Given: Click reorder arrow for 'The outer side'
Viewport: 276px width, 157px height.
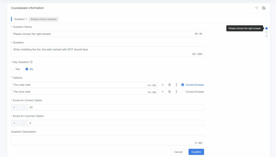Looking at the screenshot, I should [x=176, y=85].
